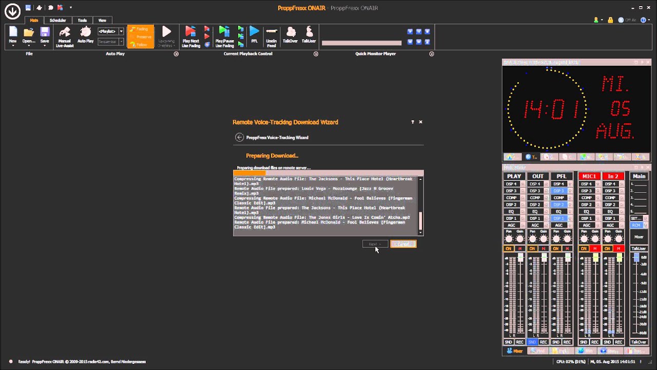Click the Next button in the wizard

tap(375, 244)
